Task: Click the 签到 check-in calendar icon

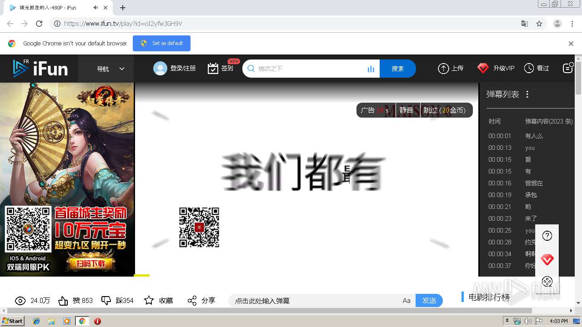Action: tap(213, 69)
